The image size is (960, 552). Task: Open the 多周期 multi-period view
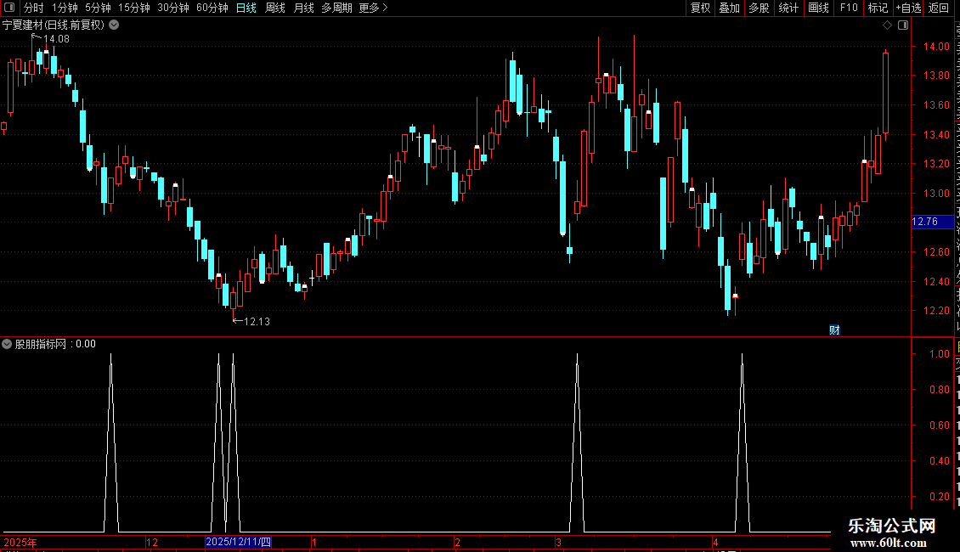coord(336,8)
